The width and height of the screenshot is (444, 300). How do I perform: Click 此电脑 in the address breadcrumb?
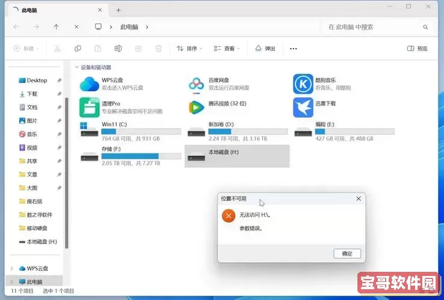click(129, 27)
